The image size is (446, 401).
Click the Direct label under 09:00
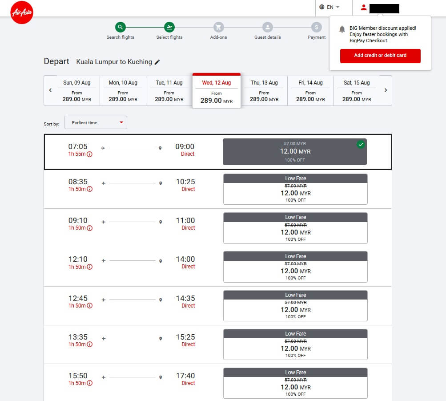click(x=188, y=154)
